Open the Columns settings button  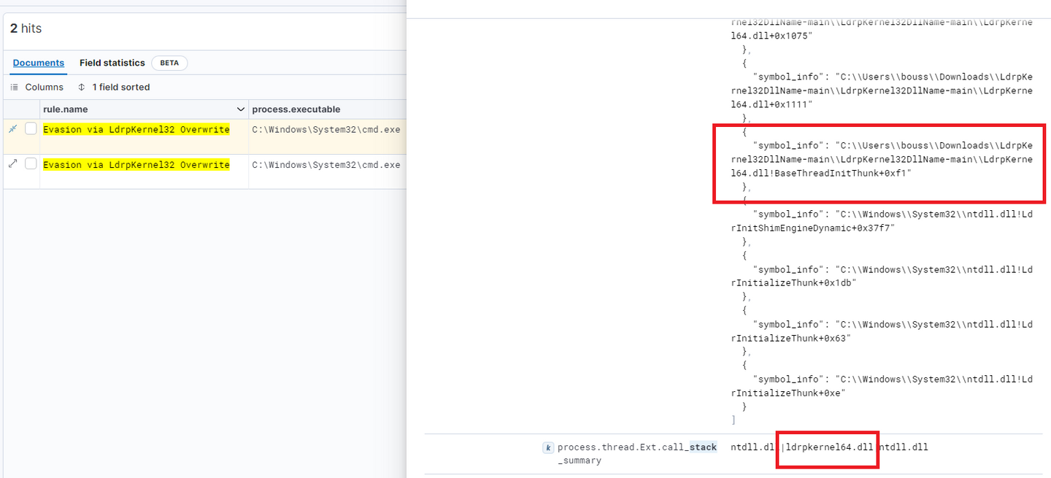[x=37, y=87]
